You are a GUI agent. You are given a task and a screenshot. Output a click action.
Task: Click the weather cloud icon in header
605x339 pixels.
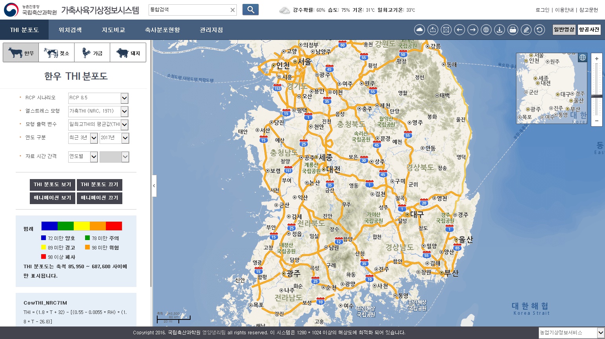pos(284,10)
